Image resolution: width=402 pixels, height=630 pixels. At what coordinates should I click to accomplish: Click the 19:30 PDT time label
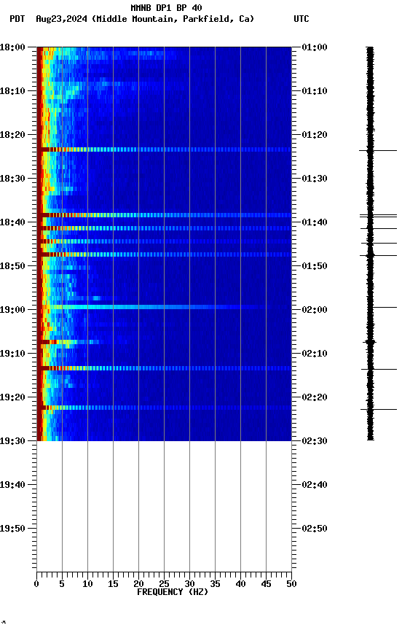coord(12,441)
